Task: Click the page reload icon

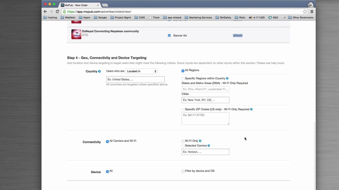Action: [x=57, y=12]
